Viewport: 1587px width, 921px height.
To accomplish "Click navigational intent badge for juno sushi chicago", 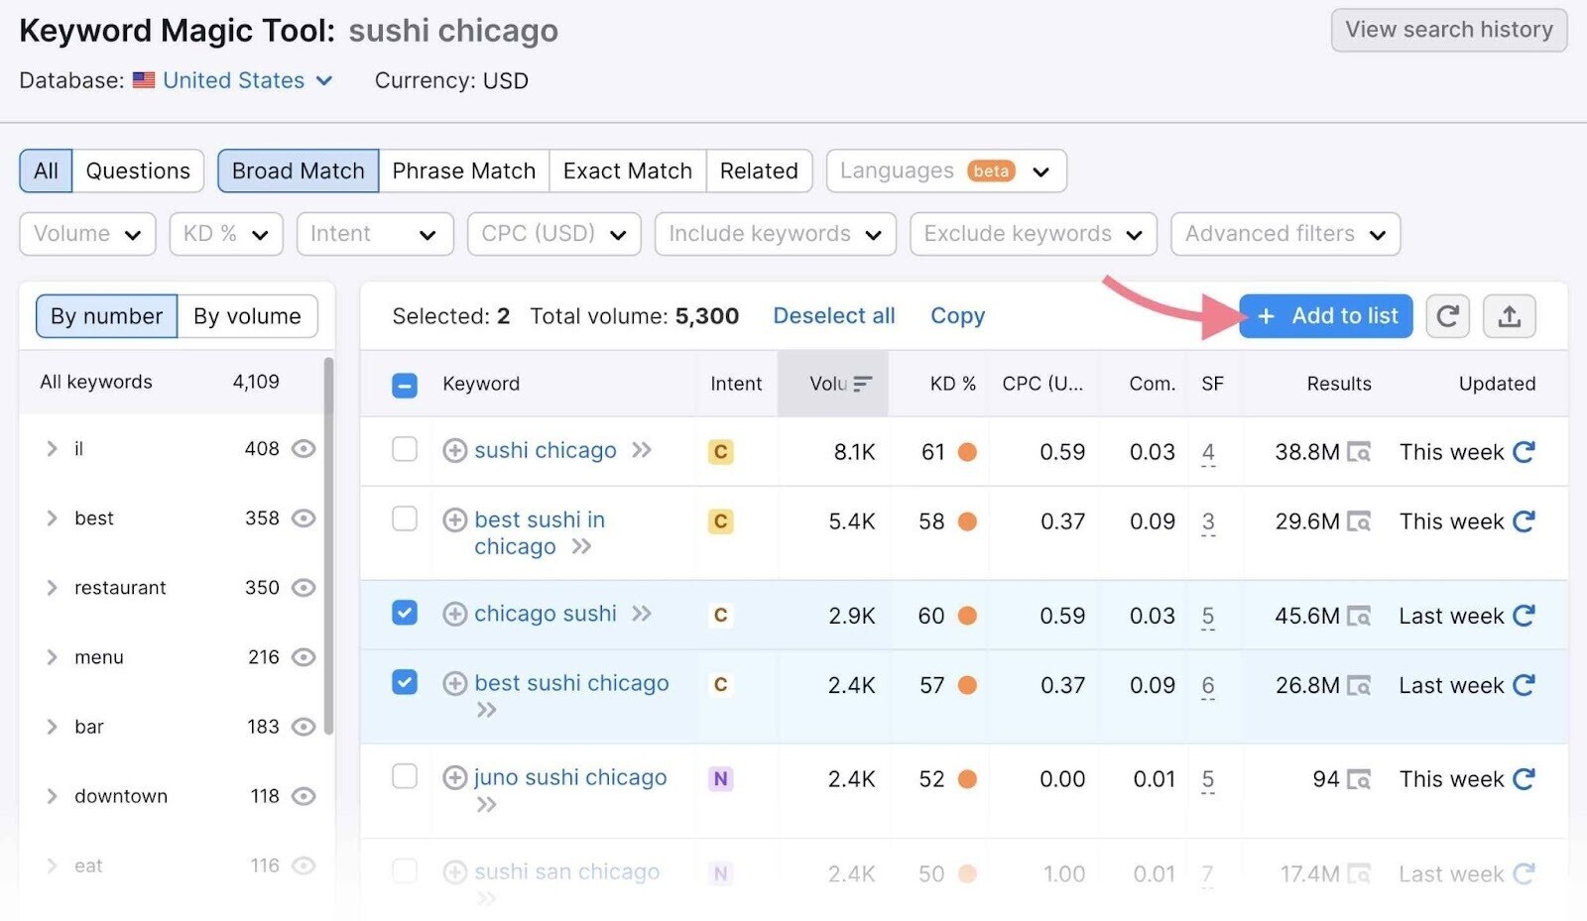I will [x=721, y=779].
